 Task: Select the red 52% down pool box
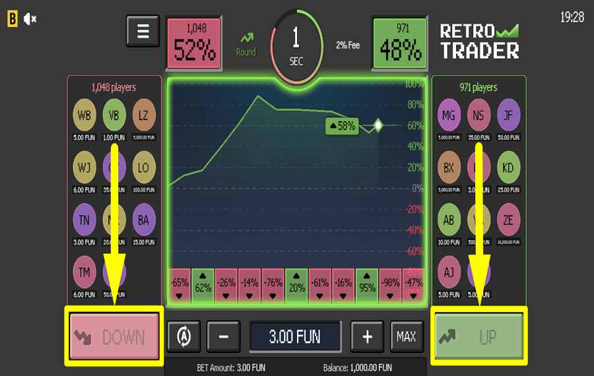click(194, 43)
